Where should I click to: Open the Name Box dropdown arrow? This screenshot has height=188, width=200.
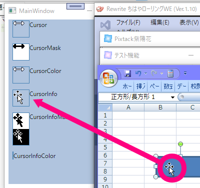click(172, 97)
